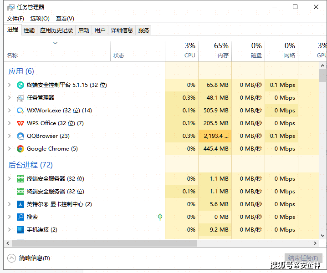
Task: Sort by the 状态 column header
Action: [138, 51]
